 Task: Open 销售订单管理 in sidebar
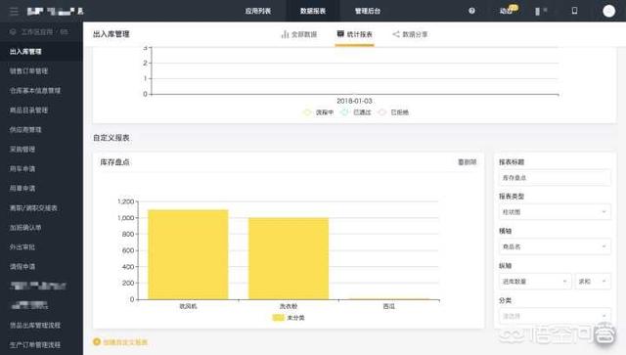pos(28,71)
